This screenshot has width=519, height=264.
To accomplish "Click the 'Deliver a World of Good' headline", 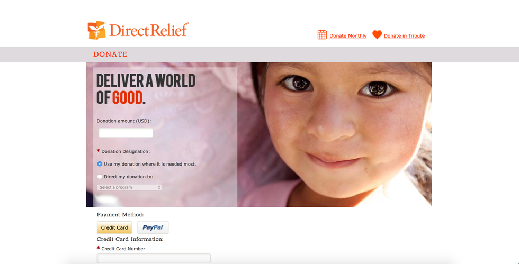I will coord(146,89).
